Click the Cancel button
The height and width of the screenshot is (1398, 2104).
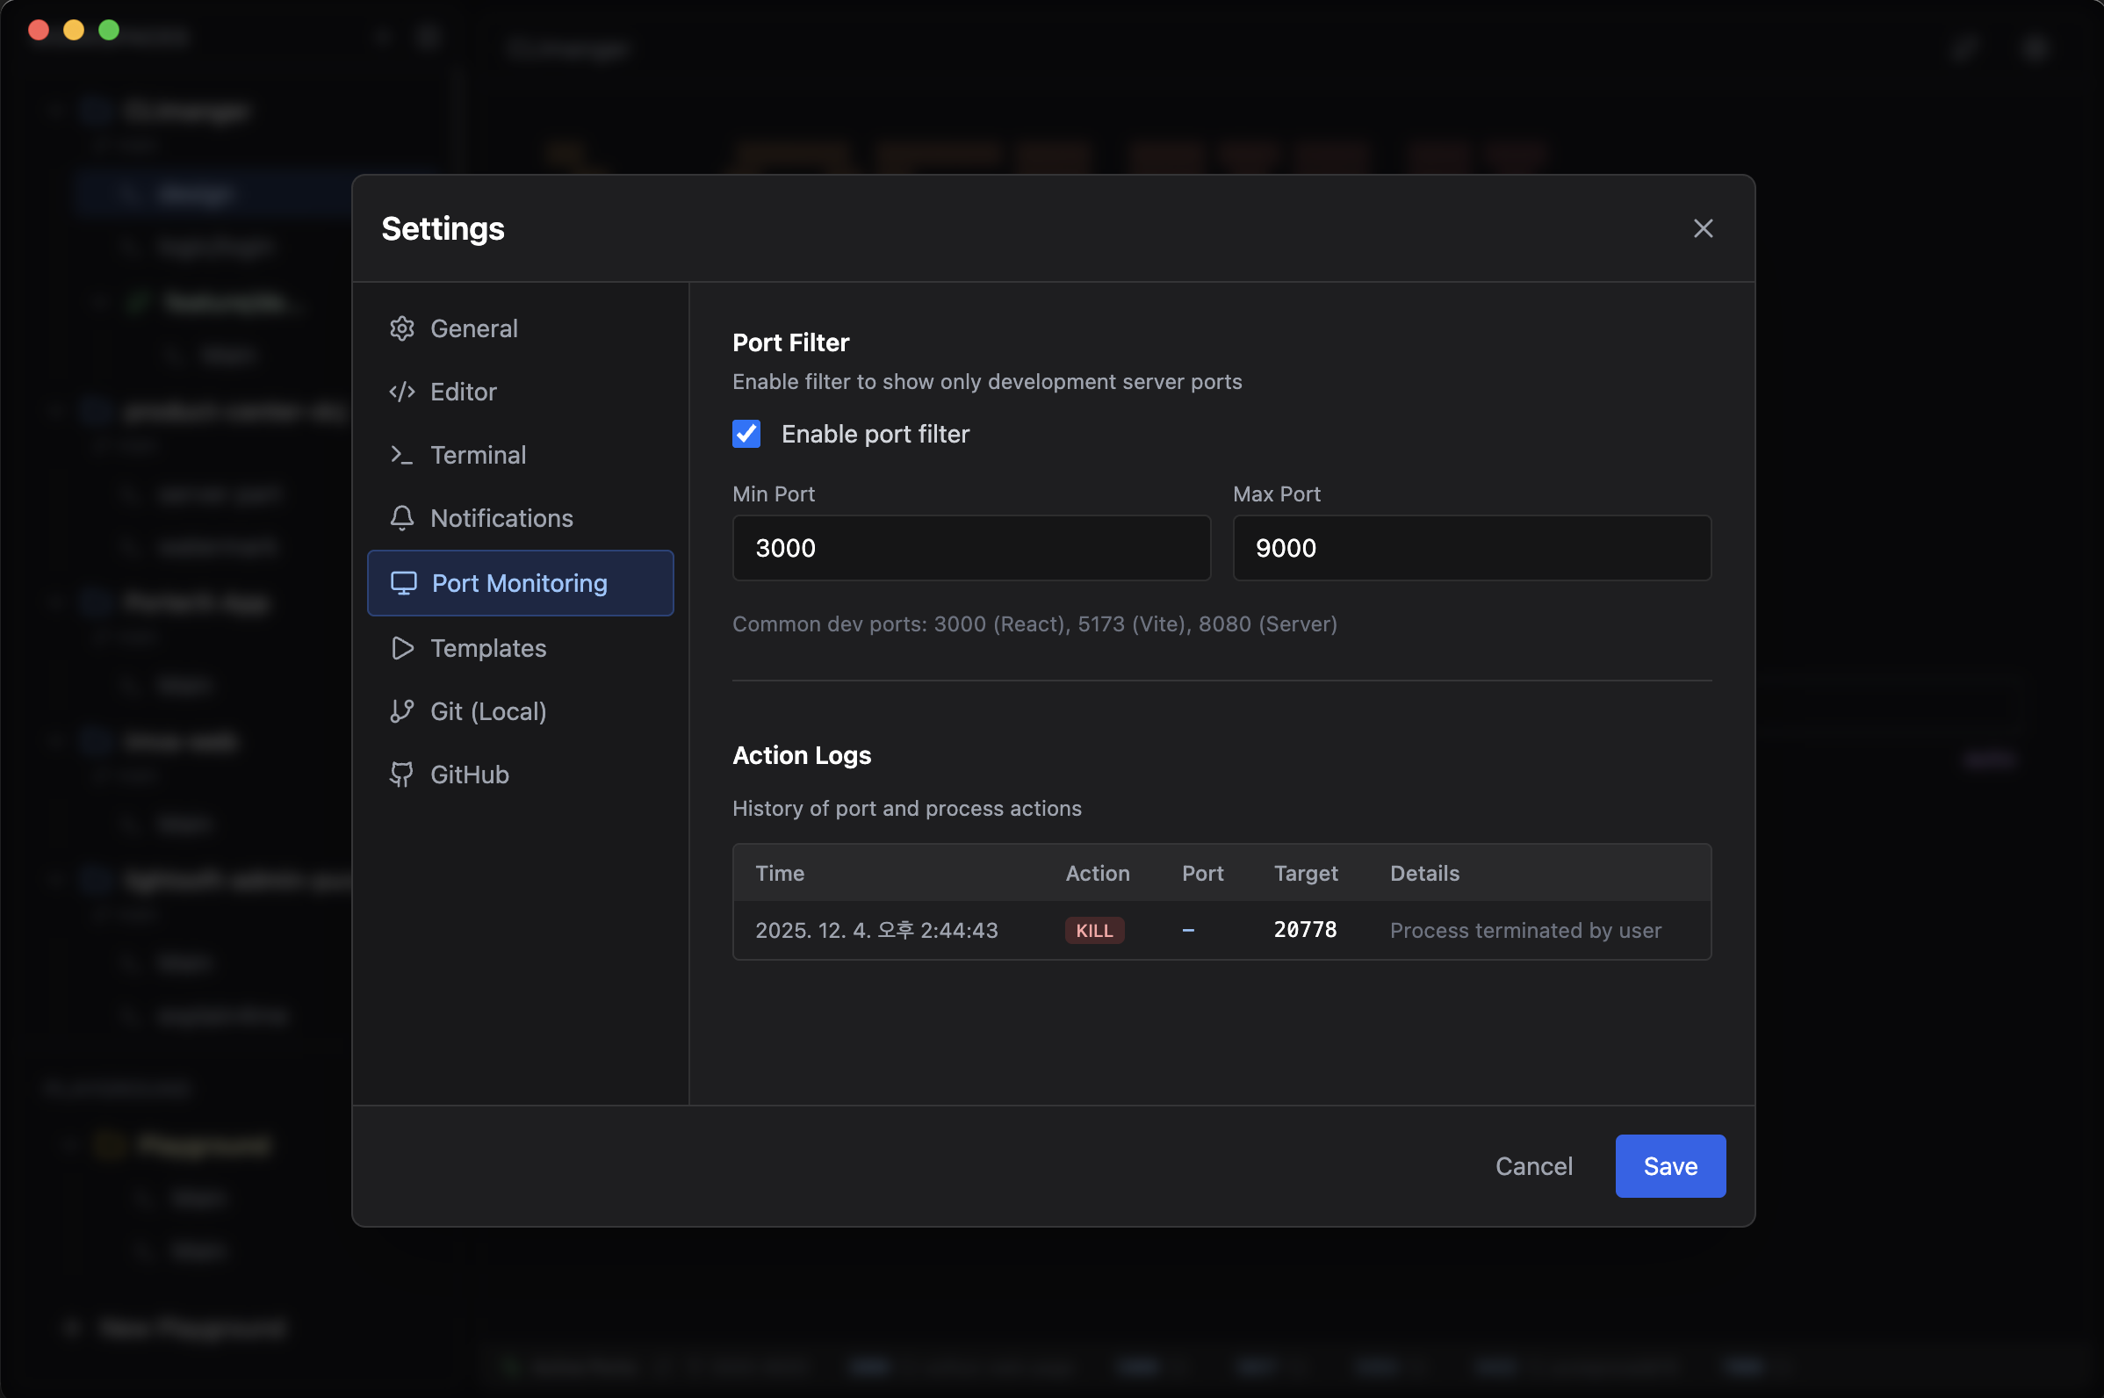(1533, 1166)
